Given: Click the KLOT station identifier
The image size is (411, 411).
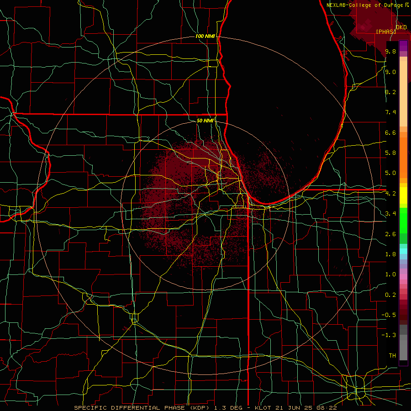Looking at the screenshot, I should [263, 408].
